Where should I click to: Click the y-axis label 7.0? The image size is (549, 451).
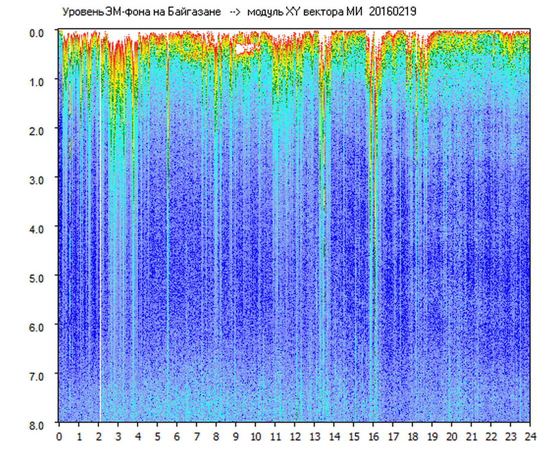(38, 375)
